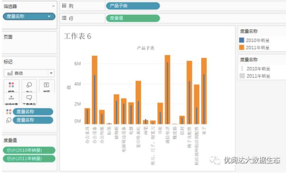Click the thin 2010年销量 size legend marker

242,69
